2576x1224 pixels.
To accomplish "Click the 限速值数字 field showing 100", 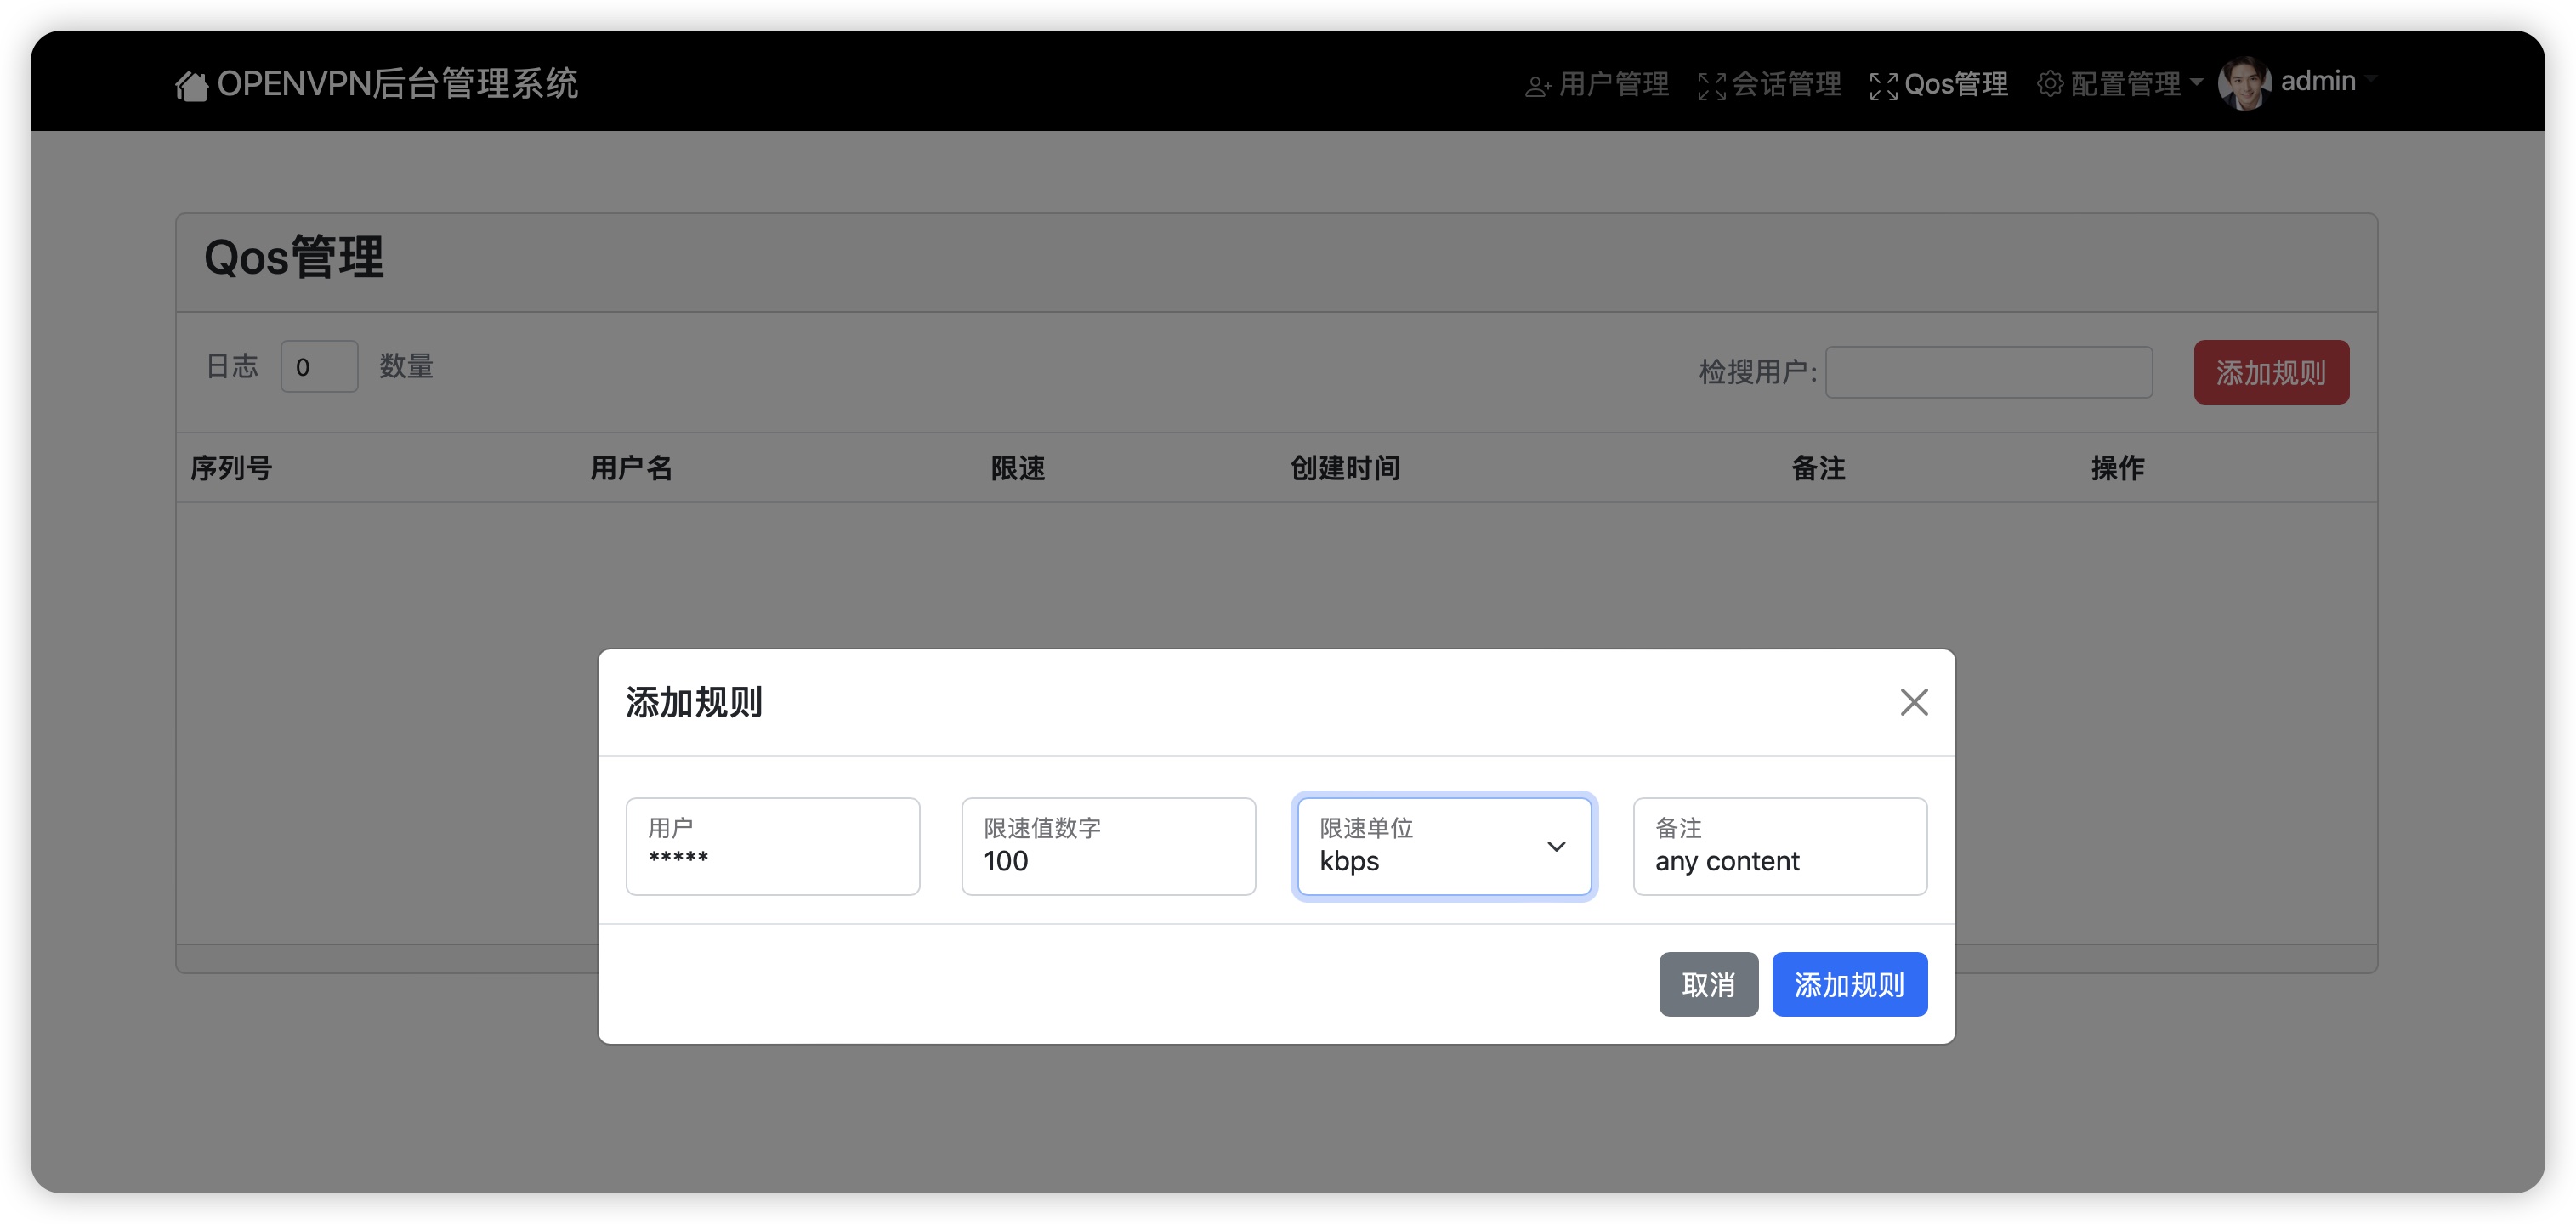I will (1107, 846).
